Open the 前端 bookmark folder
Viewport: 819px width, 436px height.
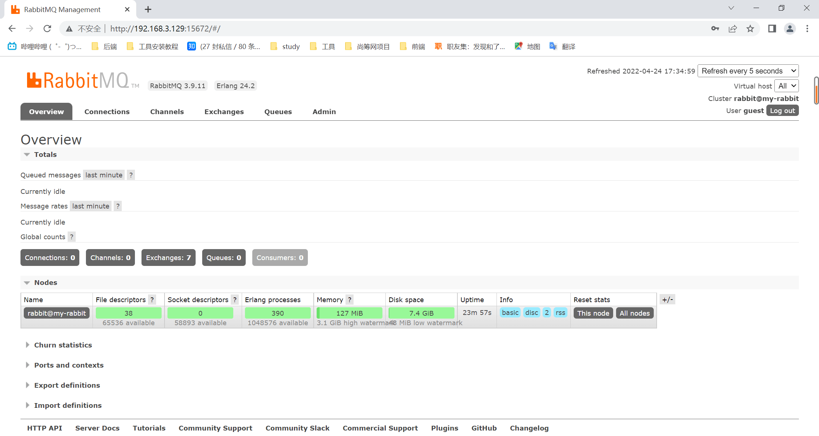click(x=412, y=46)
